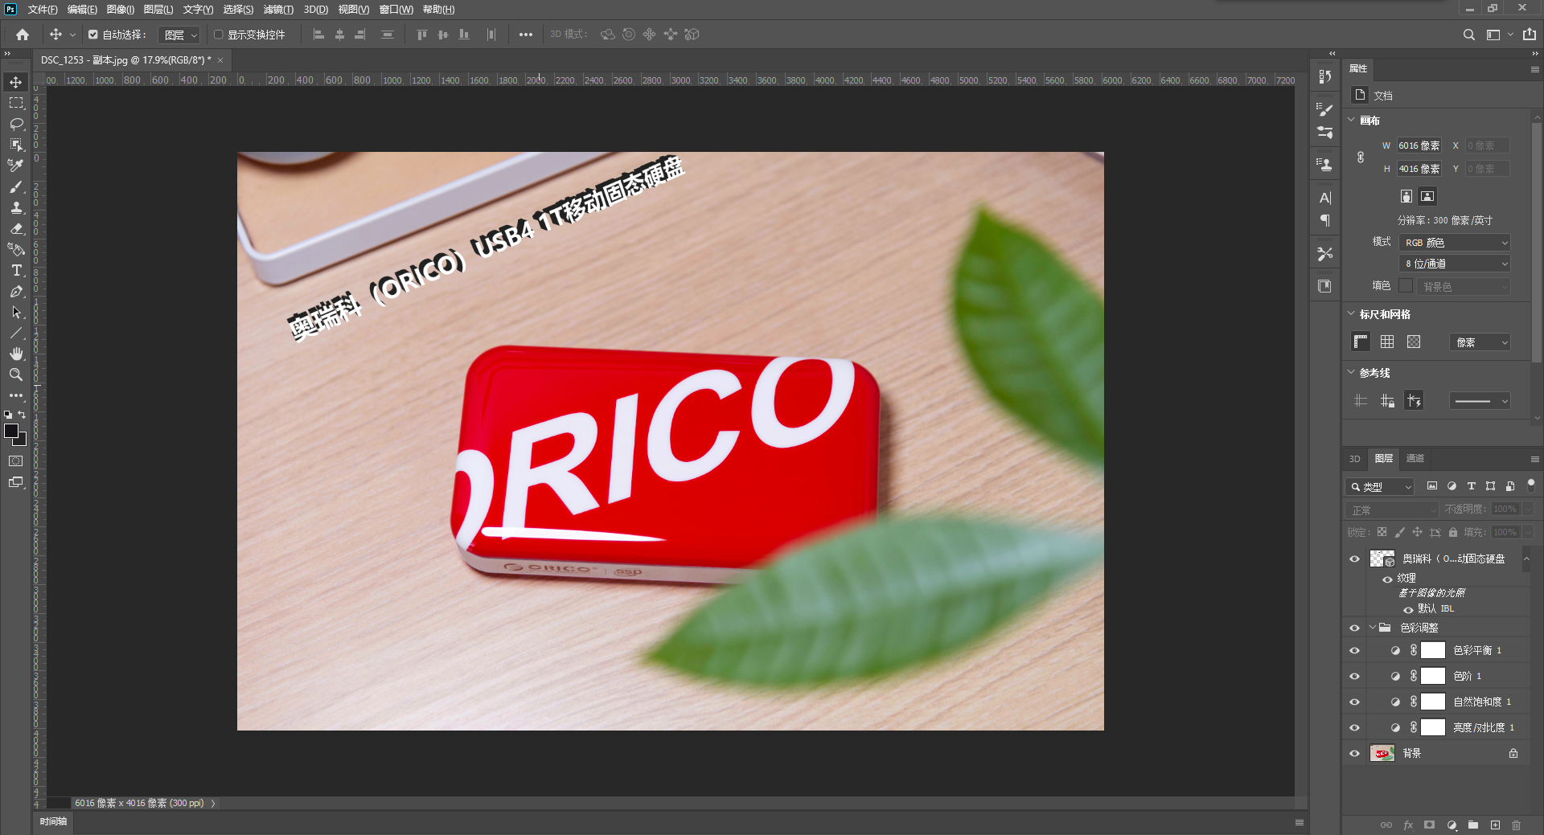Set portrait canvas orientation icon
Screen dimensions: 1544x835
tap(1406, 196)
